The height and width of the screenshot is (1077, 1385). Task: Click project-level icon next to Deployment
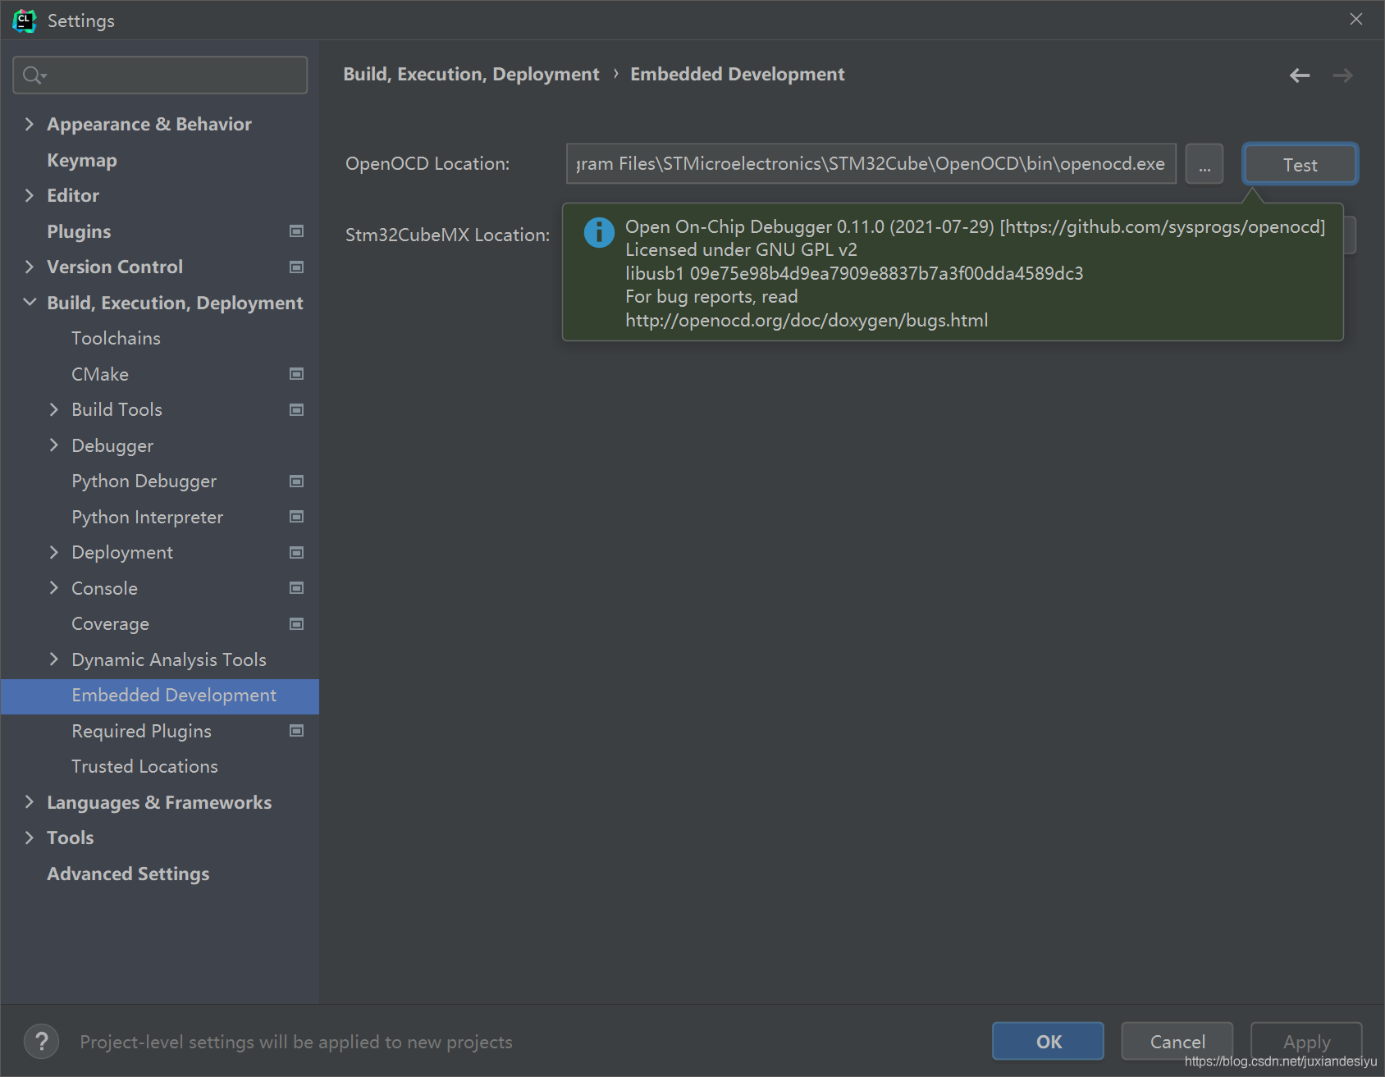pos(297,553)
